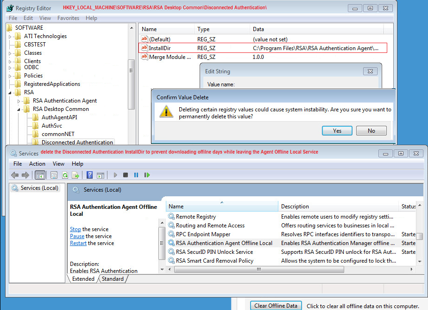Click the Restart Service toolbar icon
The width and height of the screenshot is (428, 310).
coord(147,175)
